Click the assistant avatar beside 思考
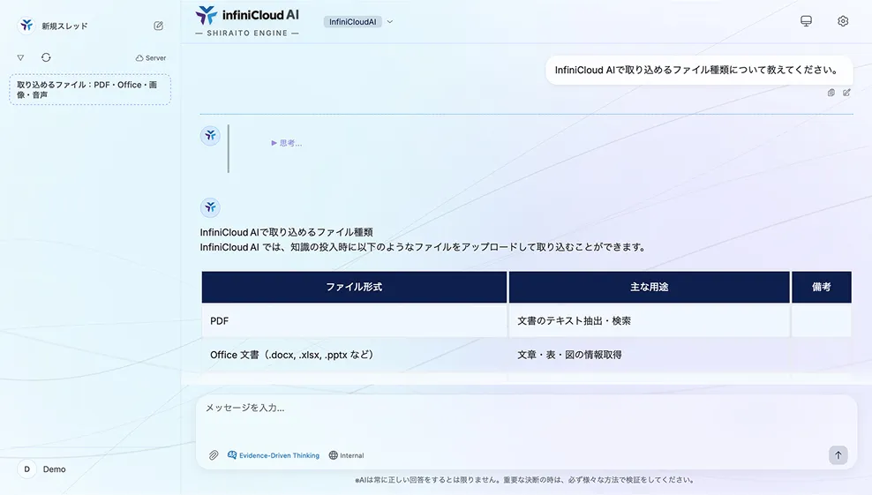The image size is (872, 495). tap(210, 135)
